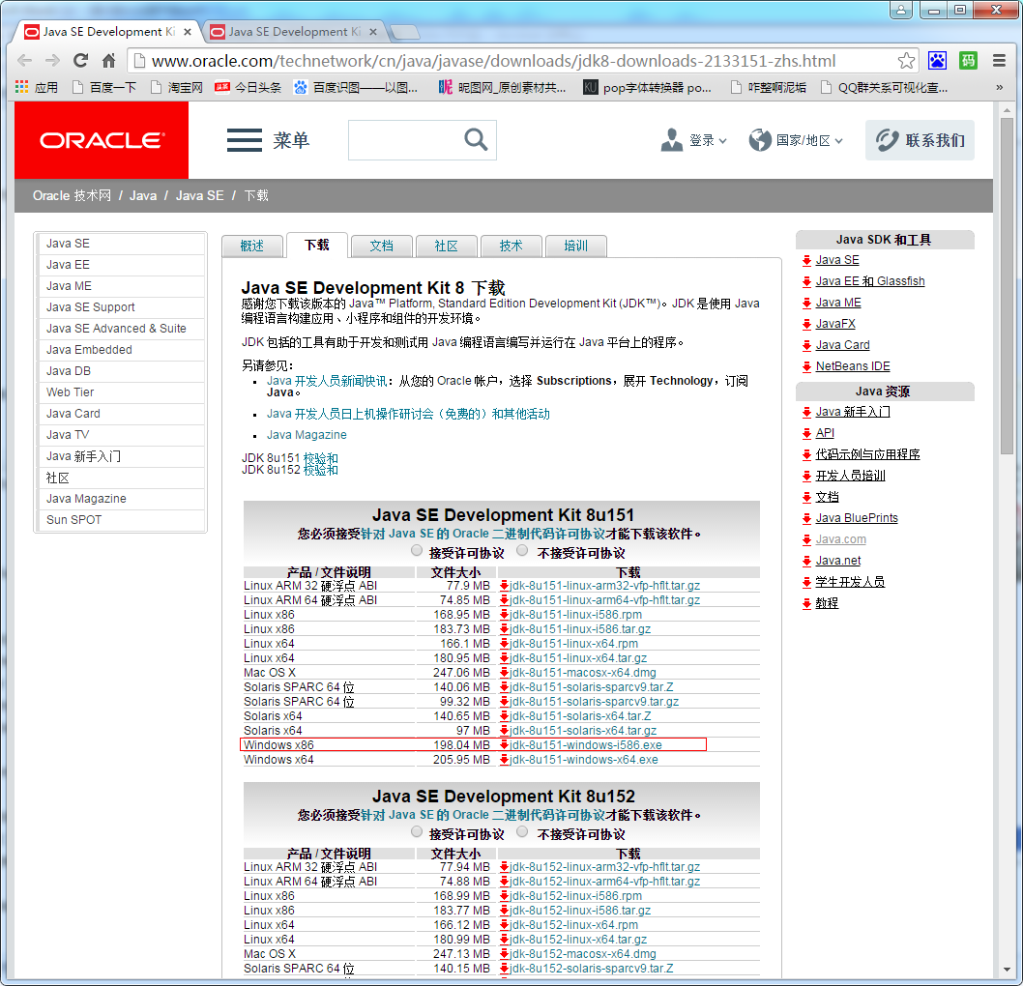Image resolution: width=1023 pixels, height=986 pixels.
Task: Go back with browser back arrow
Action: pyautogui.click(x=25, y=61)
